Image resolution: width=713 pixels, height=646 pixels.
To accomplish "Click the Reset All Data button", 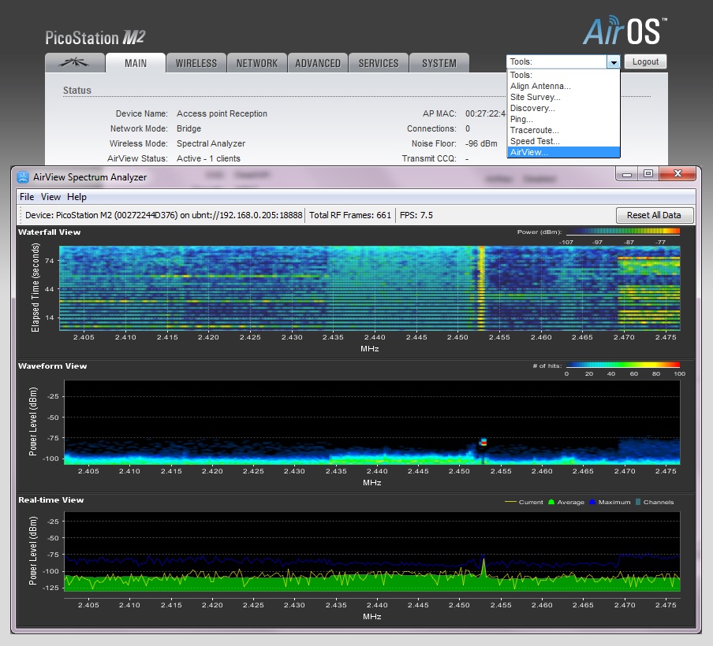I will click(654, 215).
